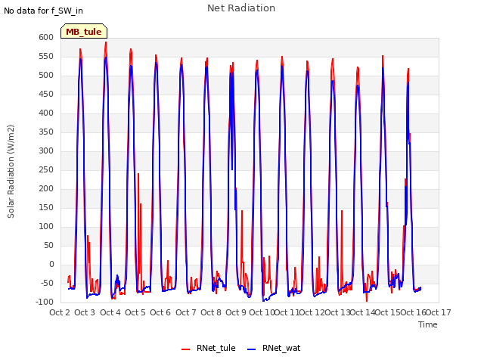The width and height of the screenshot is (484, 363).
Task: Click the 250 y-axis tick label
Action: [x=46, y=169]
